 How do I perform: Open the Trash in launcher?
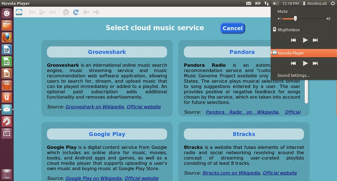[7, 174]
